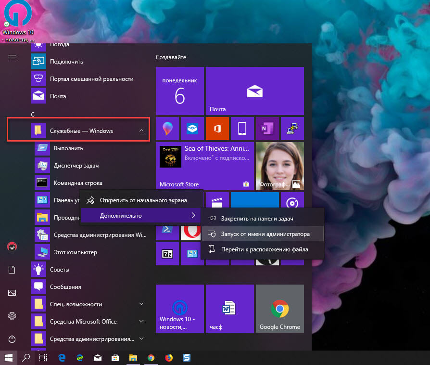Open Microsoft Store from the taskbar
Screen dimensions: 430x365
pyautogui.click(x=115, y=358)
